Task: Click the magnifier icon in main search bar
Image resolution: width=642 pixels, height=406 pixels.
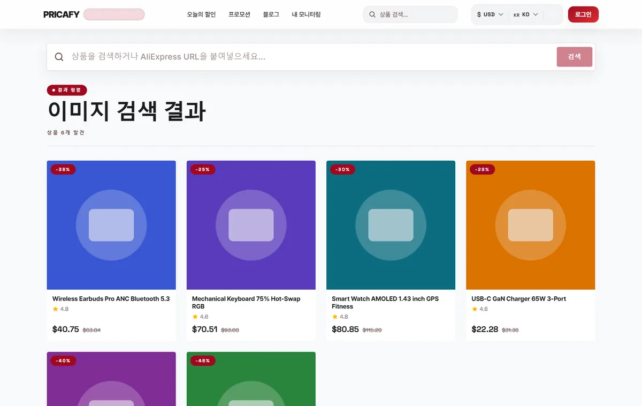Action: click(59, 57)
